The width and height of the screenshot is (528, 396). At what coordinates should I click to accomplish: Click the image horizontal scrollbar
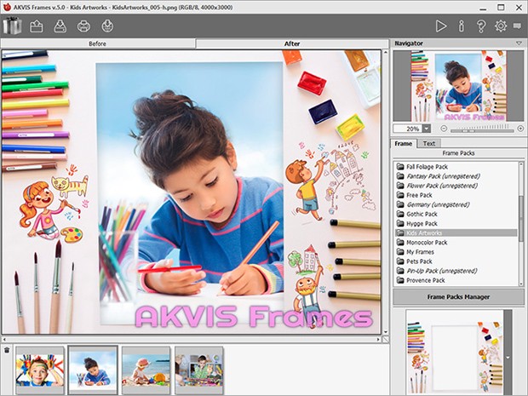[192, 340]
